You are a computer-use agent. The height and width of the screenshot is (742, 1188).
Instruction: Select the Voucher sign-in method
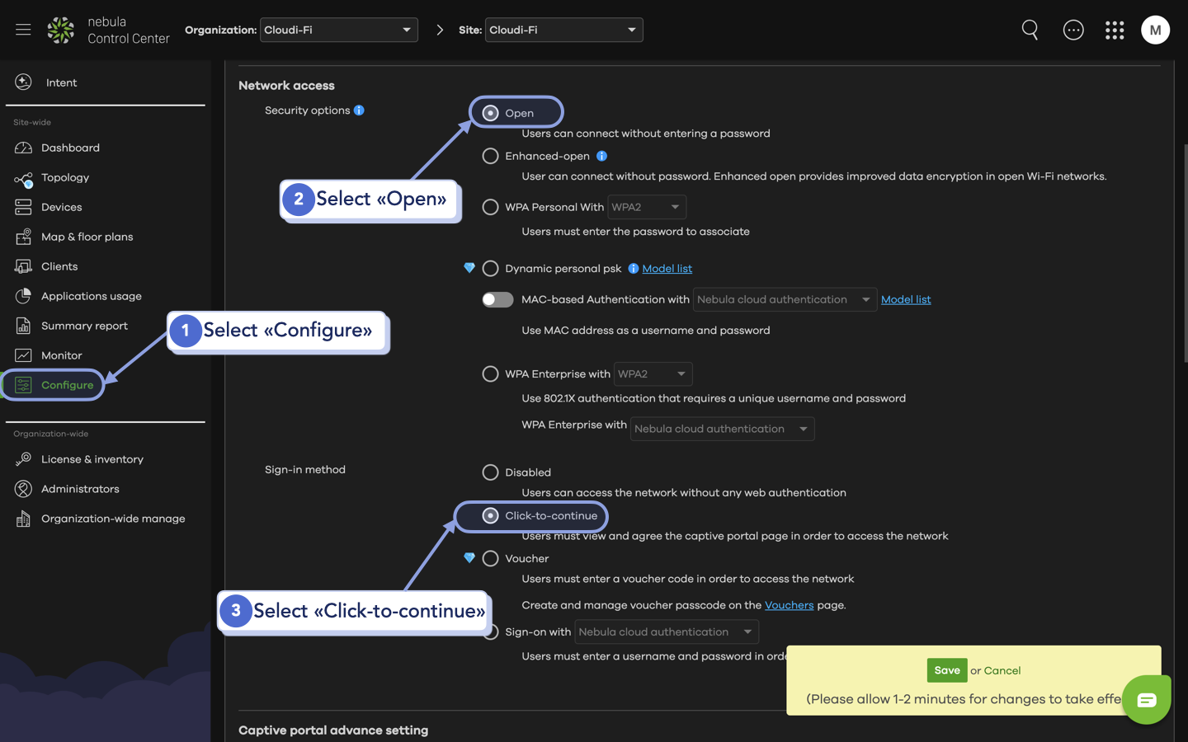pos(491,558)
